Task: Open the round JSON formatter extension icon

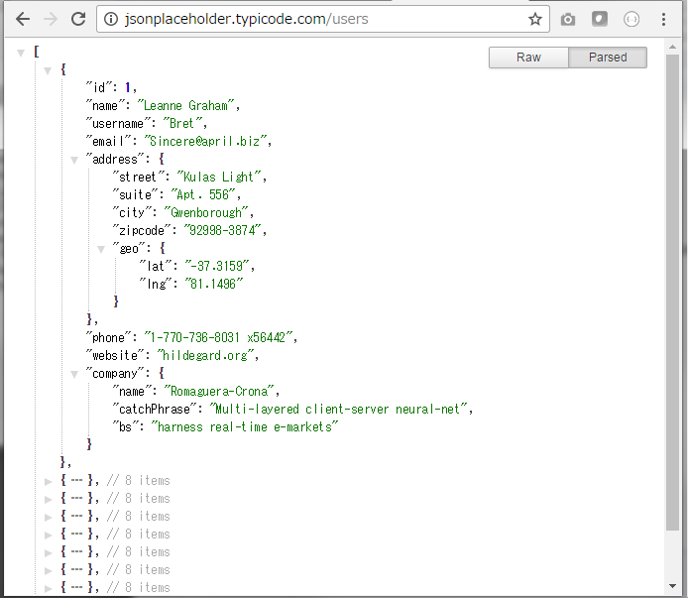Action: pos(631,19)
